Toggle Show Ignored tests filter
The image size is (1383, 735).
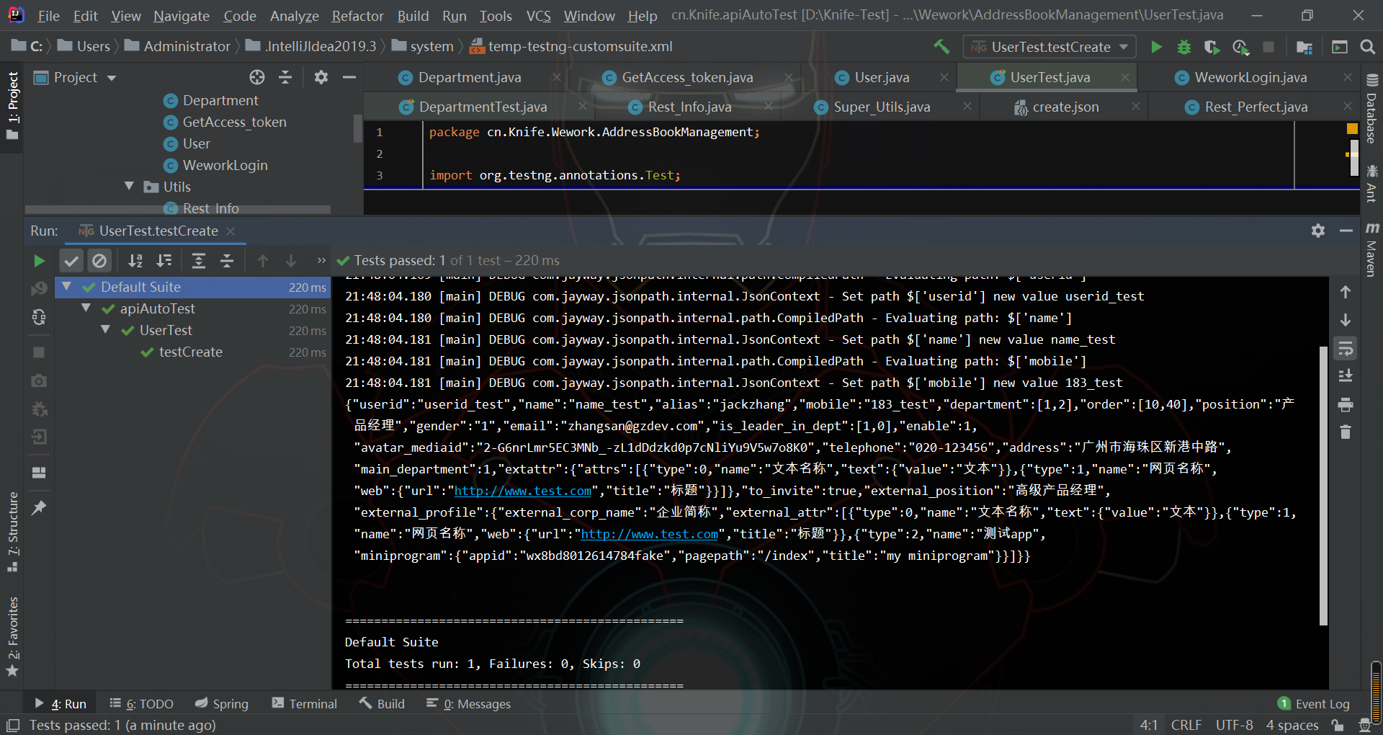tap(99, 261)
